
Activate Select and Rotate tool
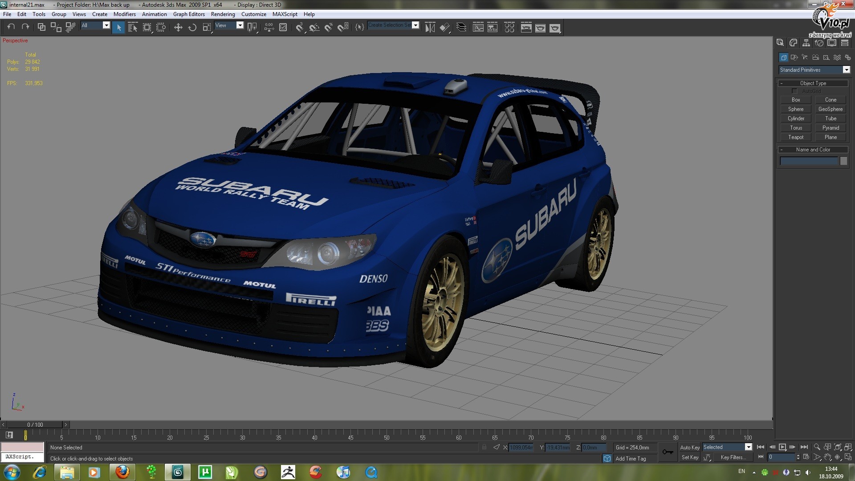tap(192, 28)
